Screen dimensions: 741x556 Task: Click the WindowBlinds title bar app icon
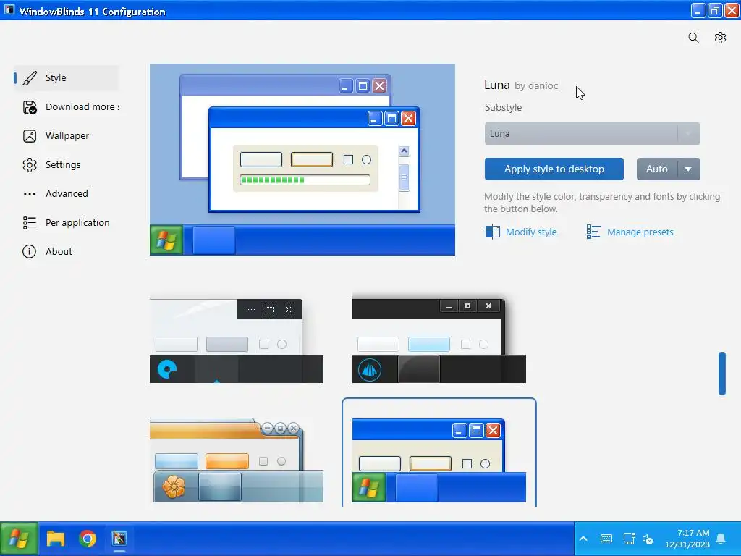9,10
